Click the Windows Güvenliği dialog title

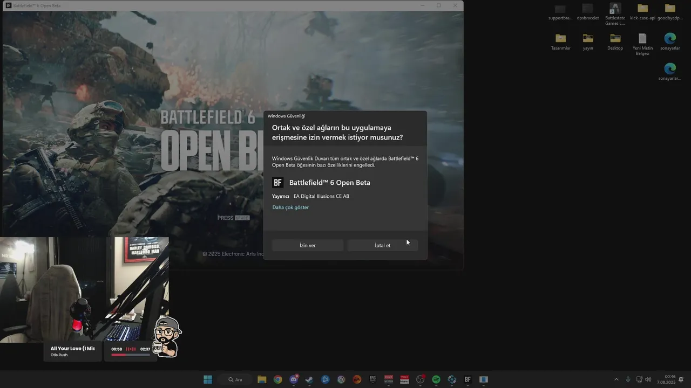click(x=286, y=116)
